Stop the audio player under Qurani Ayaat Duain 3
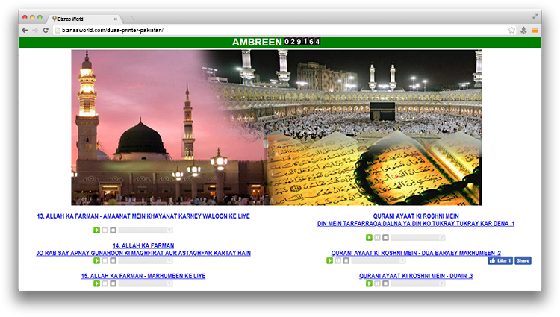This screenshot has width=560, height=317. coord(385,283)
